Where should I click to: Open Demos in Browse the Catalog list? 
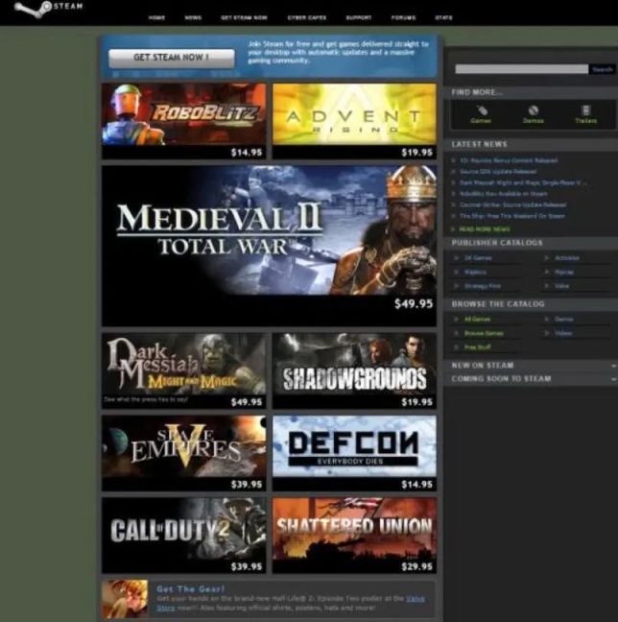563,319
